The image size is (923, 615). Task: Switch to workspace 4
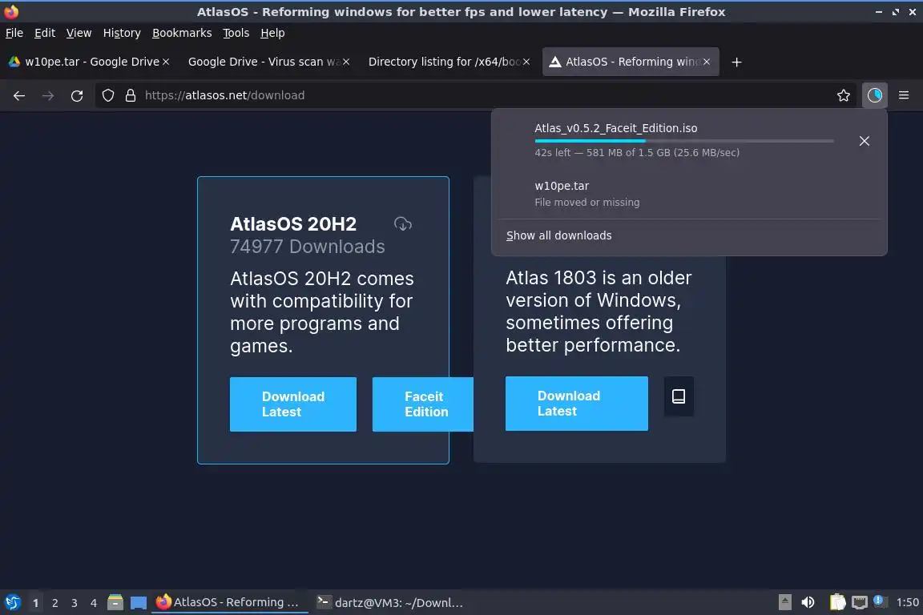tap(94, 603)
